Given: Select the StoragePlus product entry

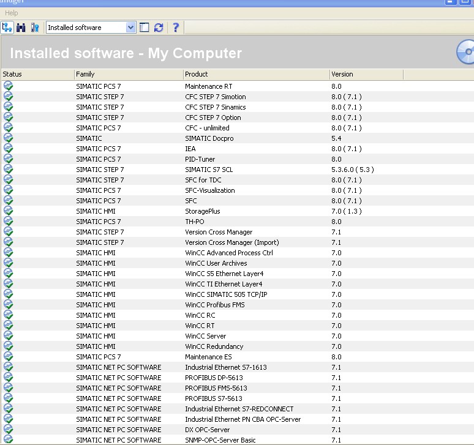Looking at the screenshot, I should [x=203, y=211].
